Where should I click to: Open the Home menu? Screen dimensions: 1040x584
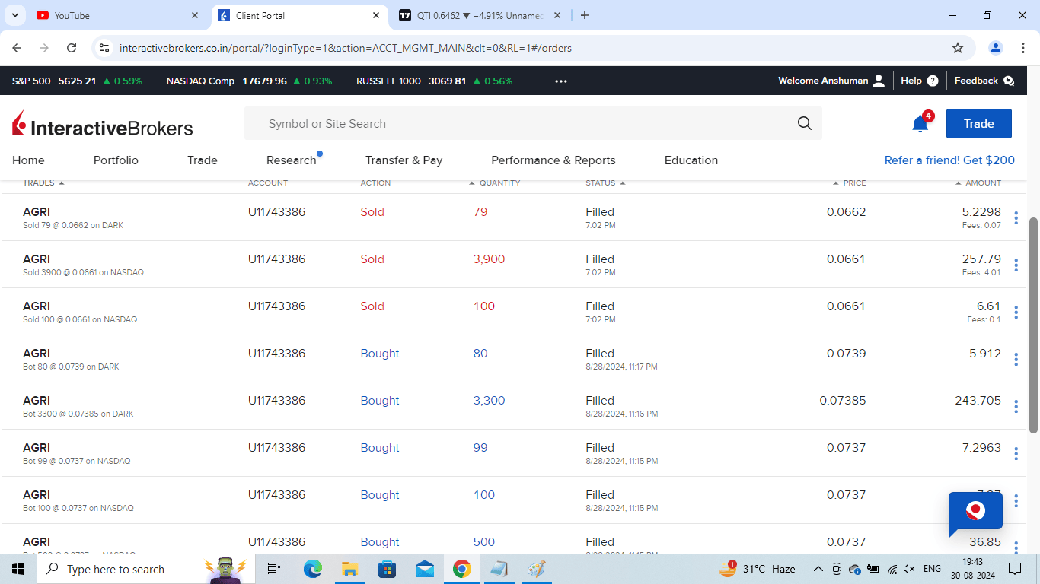[x=28, y=160]
